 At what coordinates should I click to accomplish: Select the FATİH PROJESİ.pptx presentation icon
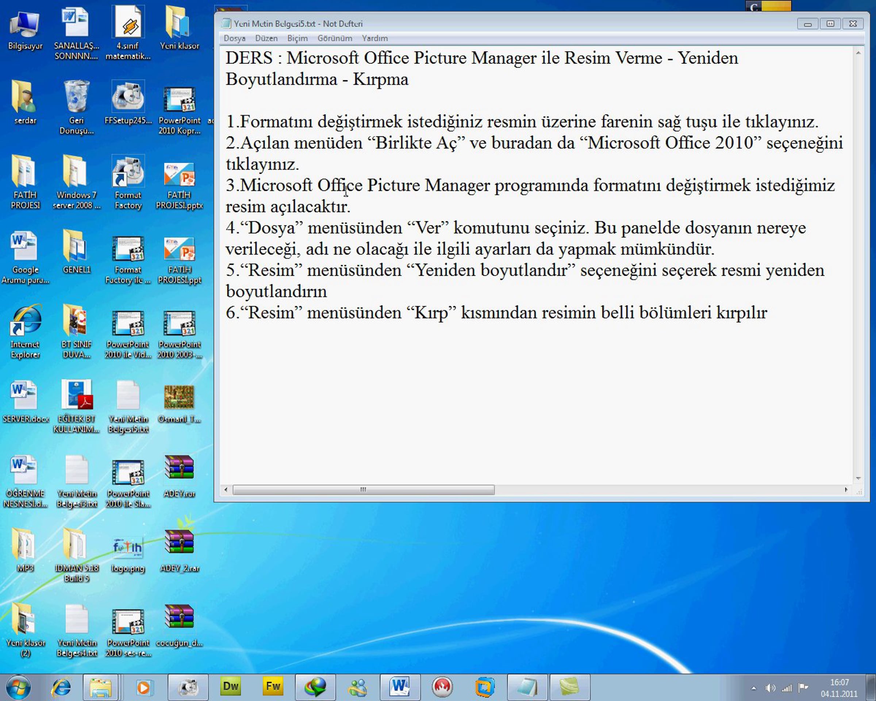point(179,185)
